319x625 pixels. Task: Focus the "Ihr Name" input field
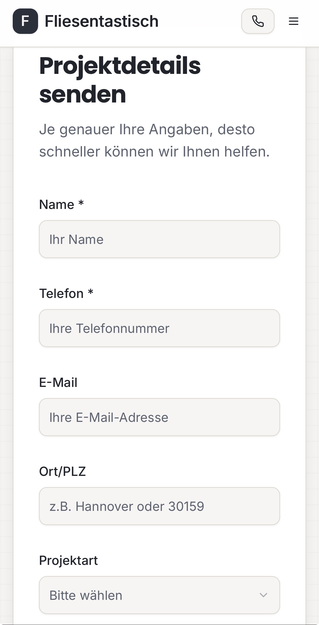pyautogui.click(x=159, y=239)
